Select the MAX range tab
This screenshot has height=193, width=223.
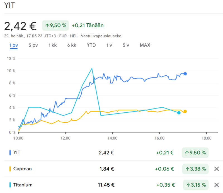(145, 45)
